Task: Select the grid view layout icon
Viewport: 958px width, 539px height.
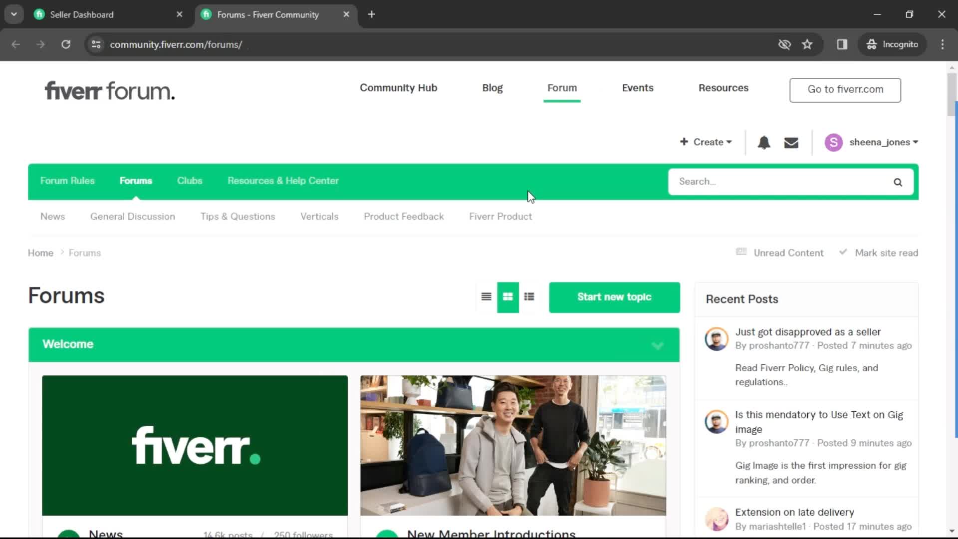Action: pos(508,297)
